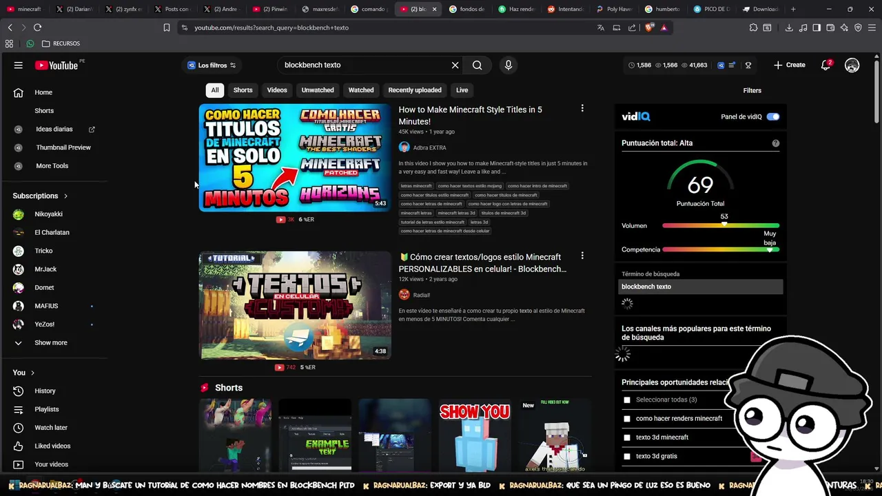Screen dimensions: 882x496
Task: Toggle the browser sidebar panel icon
Action: [x=817, y=28]
